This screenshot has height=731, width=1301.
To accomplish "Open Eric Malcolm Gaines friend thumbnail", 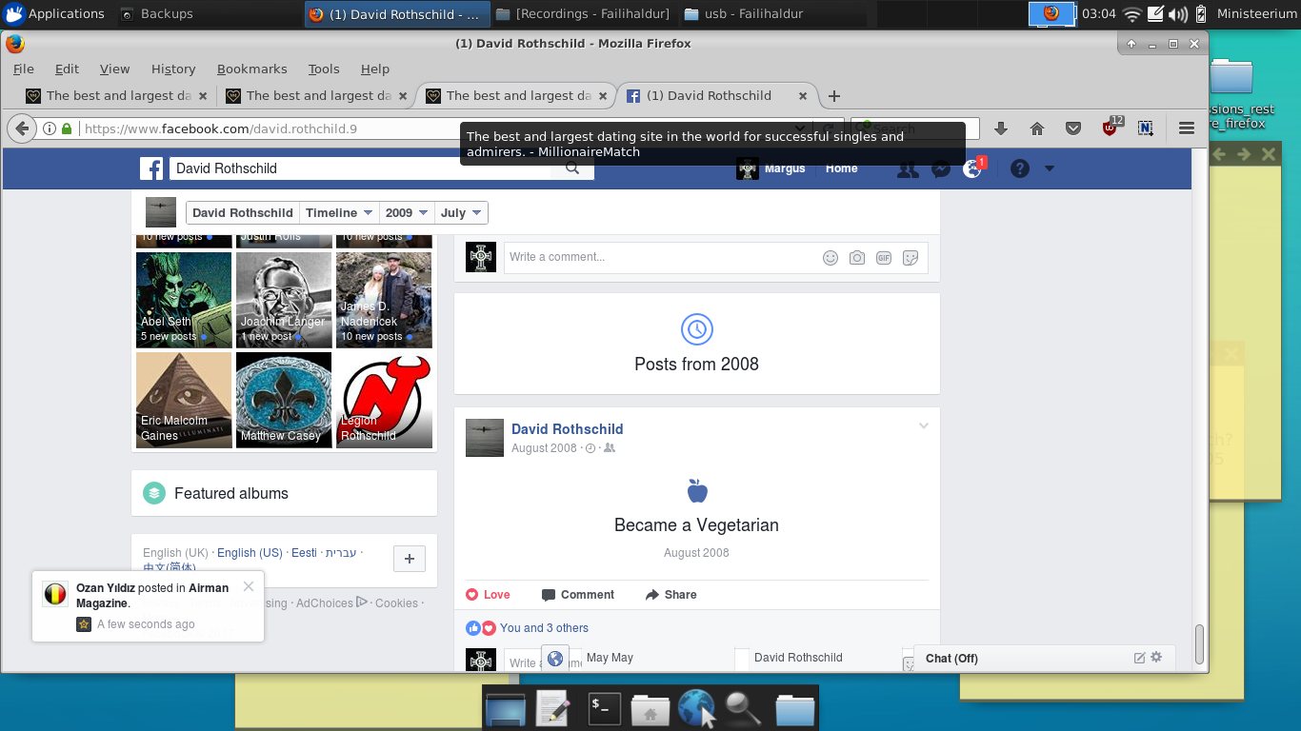I will coord(184,400).
